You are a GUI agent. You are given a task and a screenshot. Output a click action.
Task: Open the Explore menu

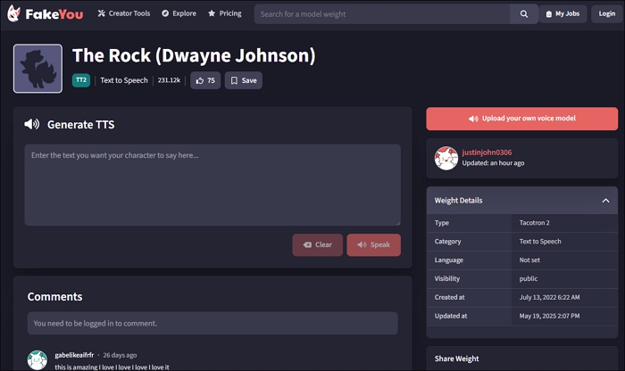179,13
